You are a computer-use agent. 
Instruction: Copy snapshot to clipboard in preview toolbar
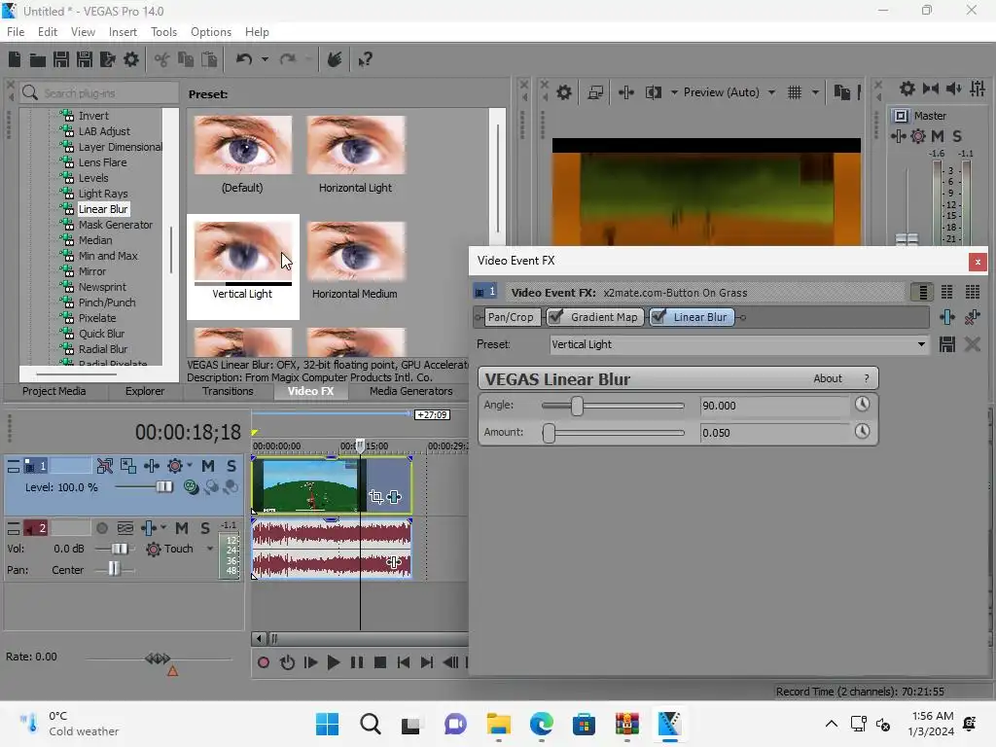841,92
